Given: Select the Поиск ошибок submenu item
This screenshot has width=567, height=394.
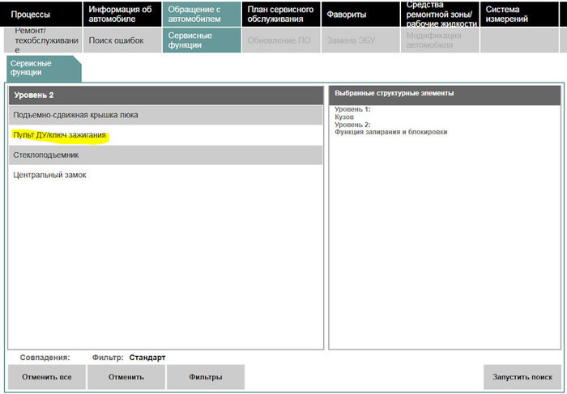Looking at the screenshot, I should (x=122, y=40).
